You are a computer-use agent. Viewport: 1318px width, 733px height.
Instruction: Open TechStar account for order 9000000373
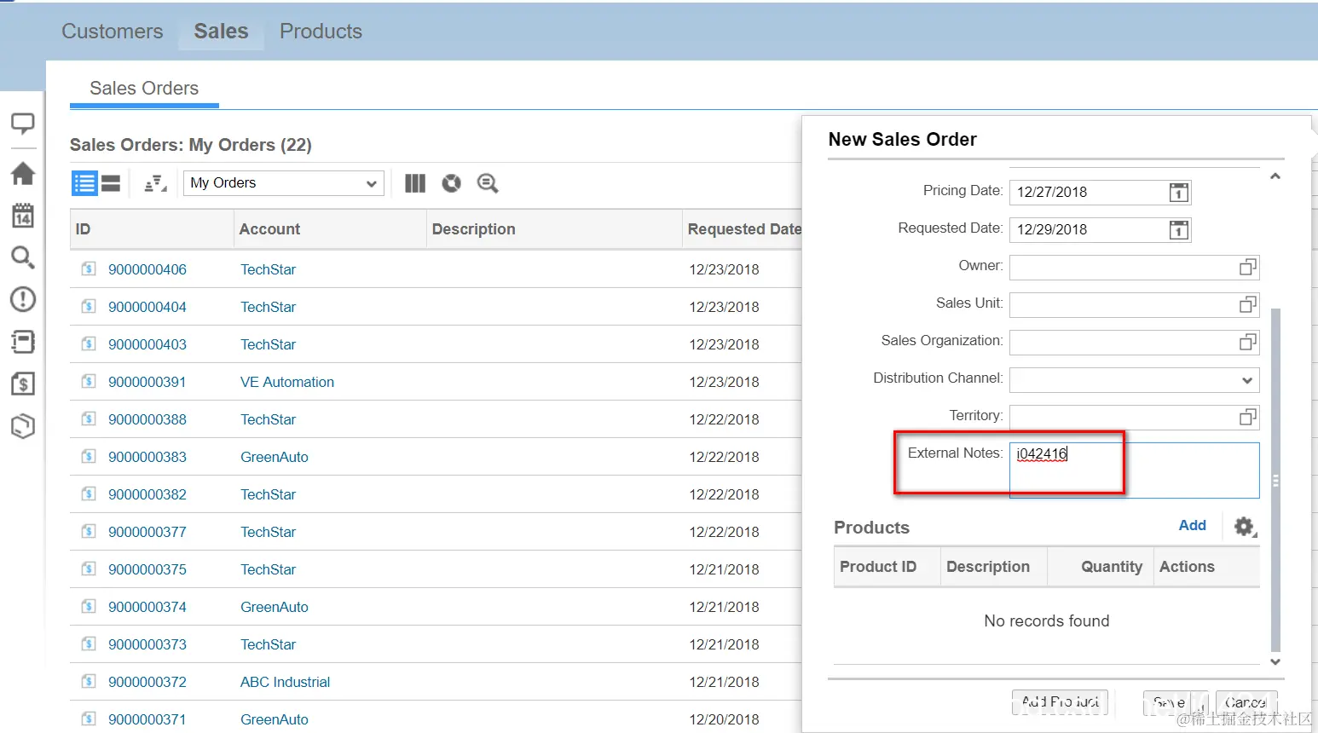click(x=268, y=645)
